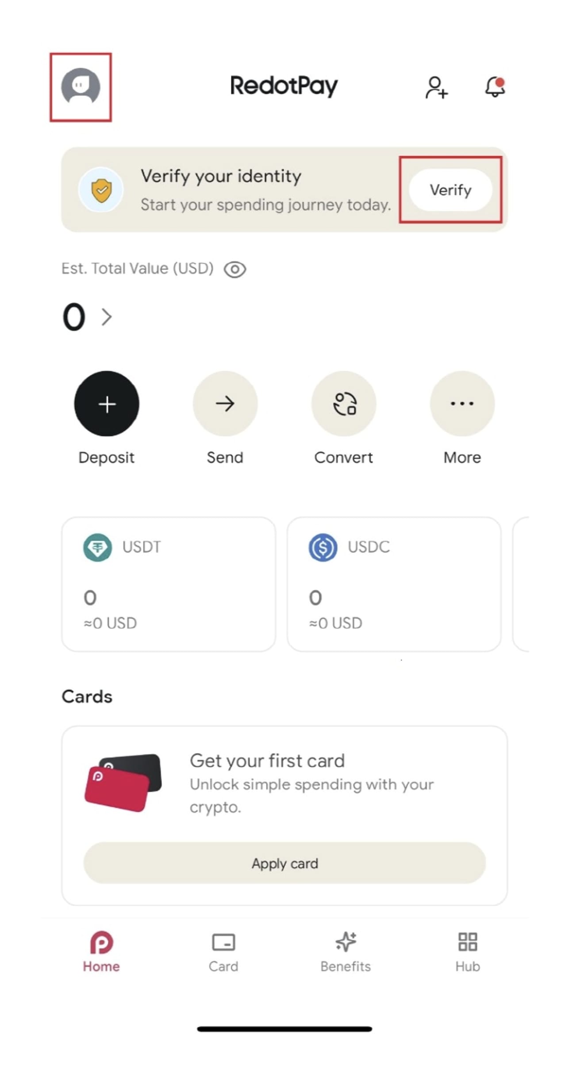Switch to the Card tab
This screenshot has height=1082, width=584.
[x=223, y=952]
